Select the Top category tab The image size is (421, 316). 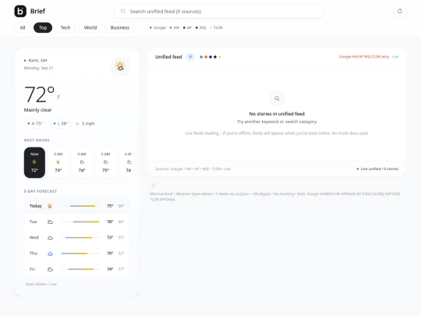point(43,27)
